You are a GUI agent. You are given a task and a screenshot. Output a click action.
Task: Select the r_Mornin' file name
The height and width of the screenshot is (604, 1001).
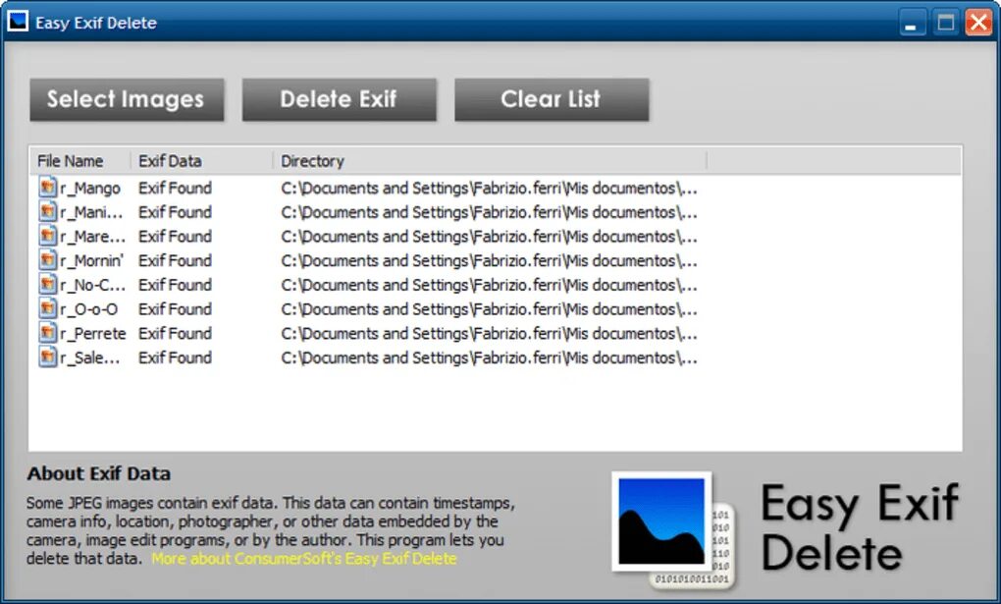[x=91, y=261]
